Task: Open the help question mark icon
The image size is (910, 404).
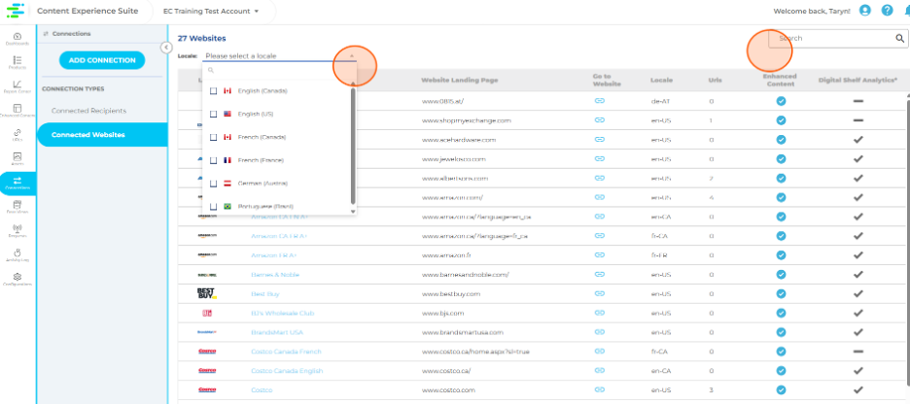Action: (888, 11)
